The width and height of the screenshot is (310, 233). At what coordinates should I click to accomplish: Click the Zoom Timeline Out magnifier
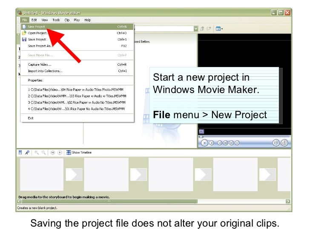43,152
